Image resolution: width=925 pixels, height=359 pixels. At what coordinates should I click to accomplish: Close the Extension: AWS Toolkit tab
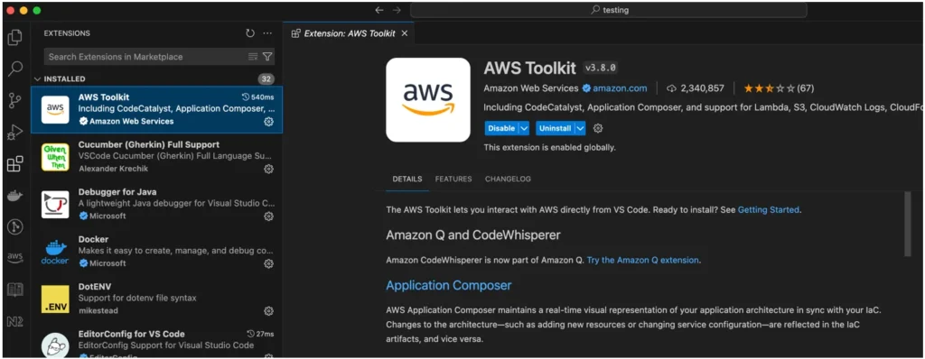point(404,33)
